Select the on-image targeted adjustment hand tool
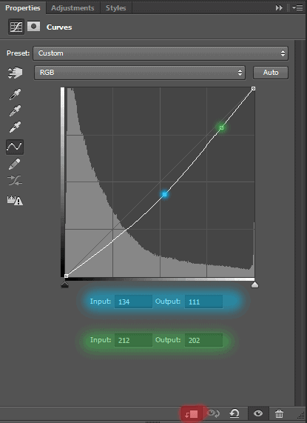This screenshot has width=307, height=423. [x=15, y=73]
